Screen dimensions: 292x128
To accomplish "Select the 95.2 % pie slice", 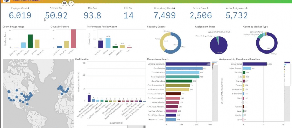I will click(x=218, y=46).
